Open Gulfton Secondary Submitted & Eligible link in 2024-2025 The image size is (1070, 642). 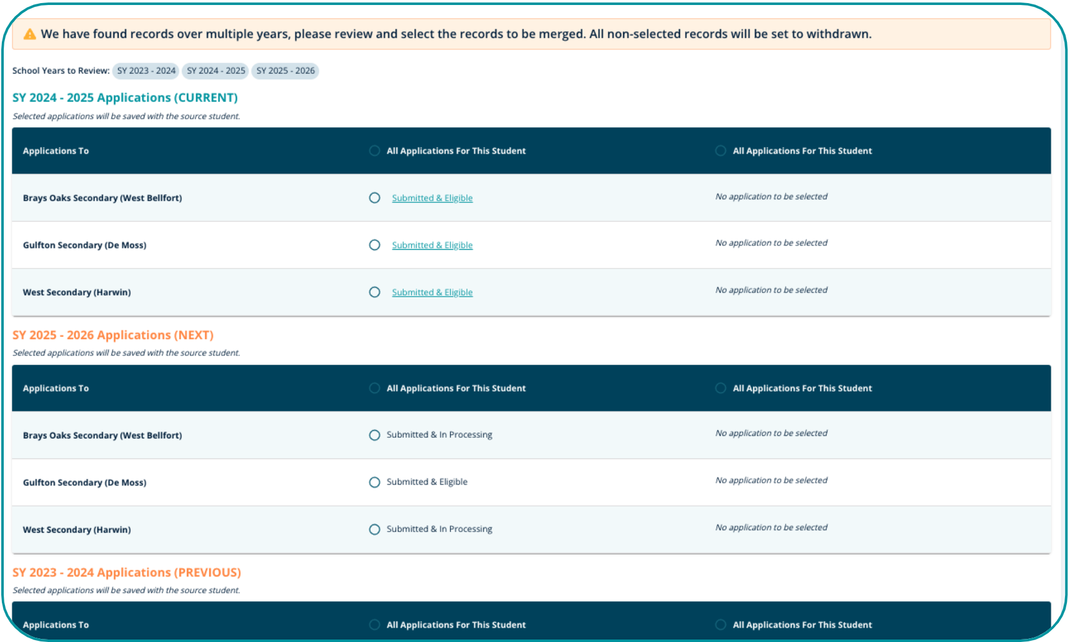[432, 245]
